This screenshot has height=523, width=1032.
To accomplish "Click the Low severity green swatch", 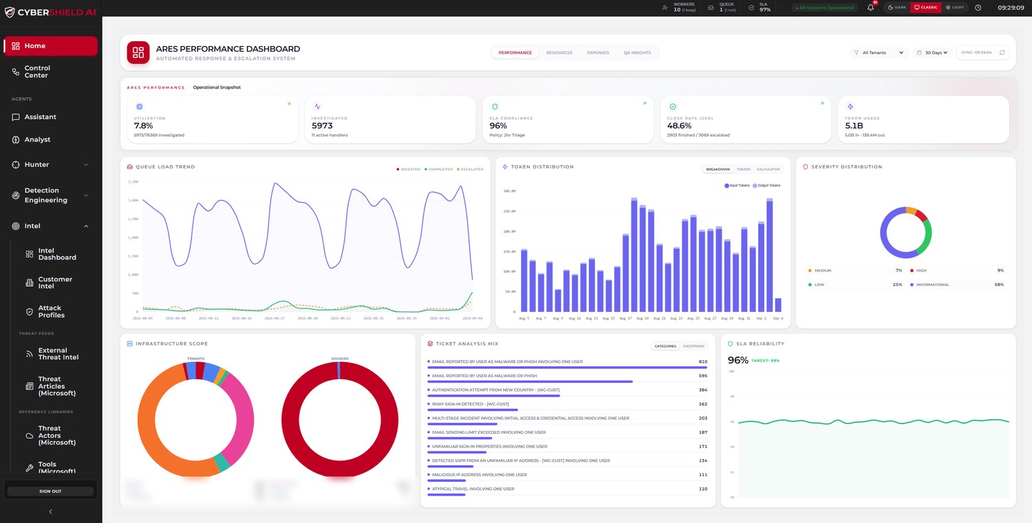I will click(810, 285).
